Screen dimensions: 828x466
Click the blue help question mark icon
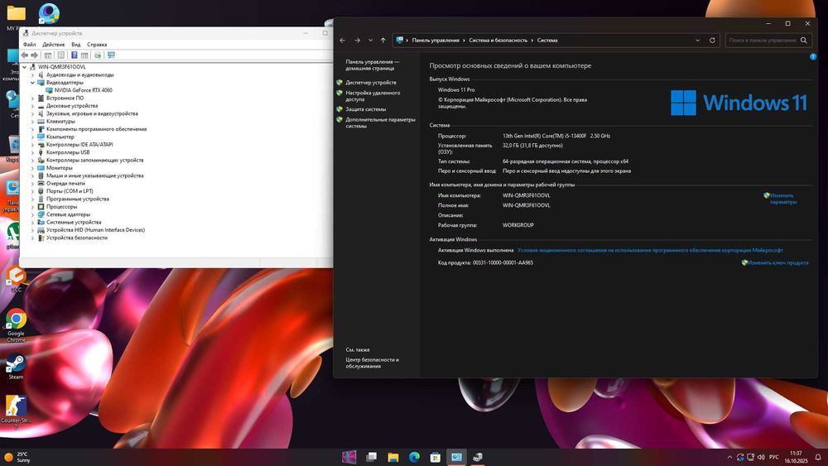point(813,57)
